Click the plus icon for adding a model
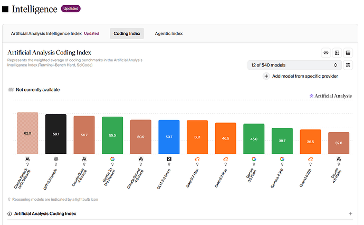The image size is (364, 225). (x=266, y=76)
